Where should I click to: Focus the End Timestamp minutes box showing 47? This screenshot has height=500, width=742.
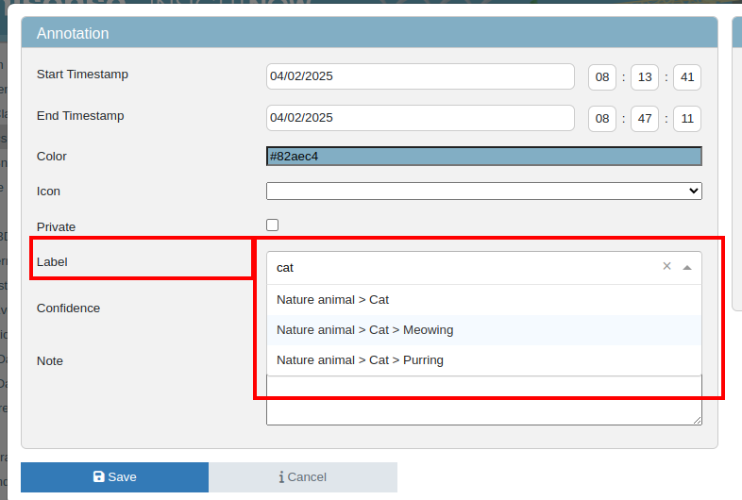coord(645,119)
